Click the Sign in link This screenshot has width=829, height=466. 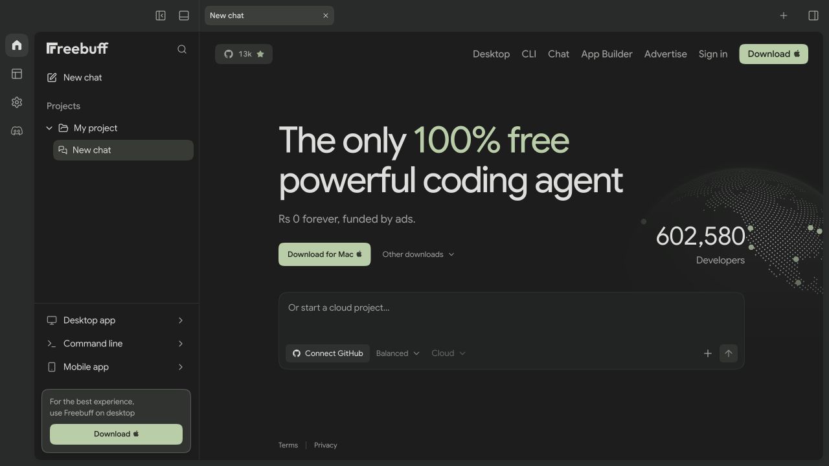click(713, 54)
